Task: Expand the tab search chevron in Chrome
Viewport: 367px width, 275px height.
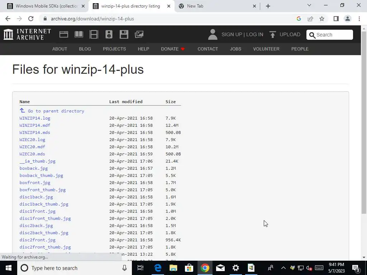Action: click(309, 5)
